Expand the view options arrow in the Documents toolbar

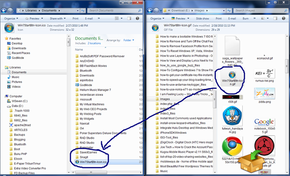point(121,18)
